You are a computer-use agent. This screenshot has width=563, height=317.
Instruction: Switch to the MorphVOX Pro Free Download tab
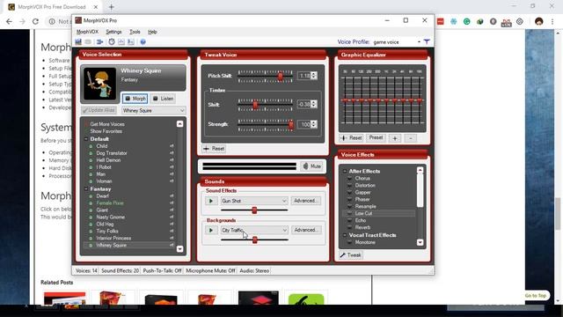tap(53, 7)
